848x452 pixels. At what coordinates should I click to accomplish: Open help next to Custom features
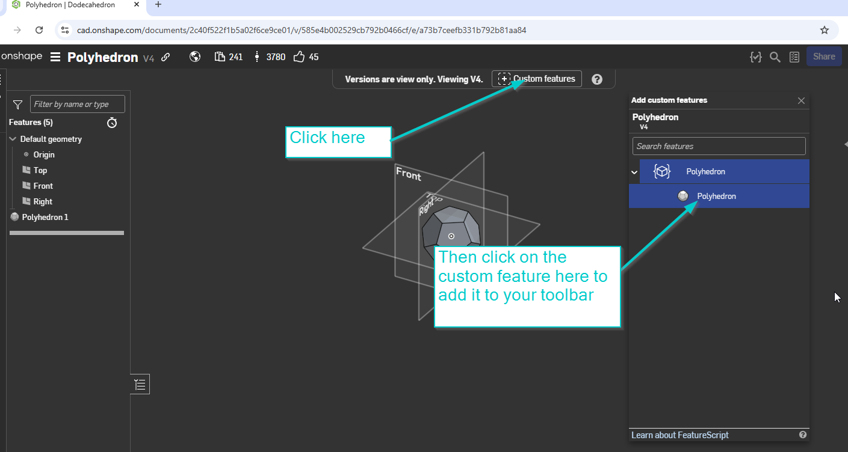point(597,79)
